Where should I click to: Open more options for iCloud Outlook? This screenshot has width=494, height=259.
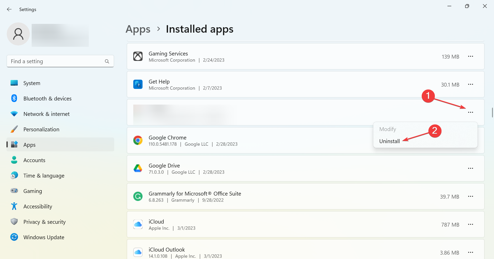tap(471, 253)
